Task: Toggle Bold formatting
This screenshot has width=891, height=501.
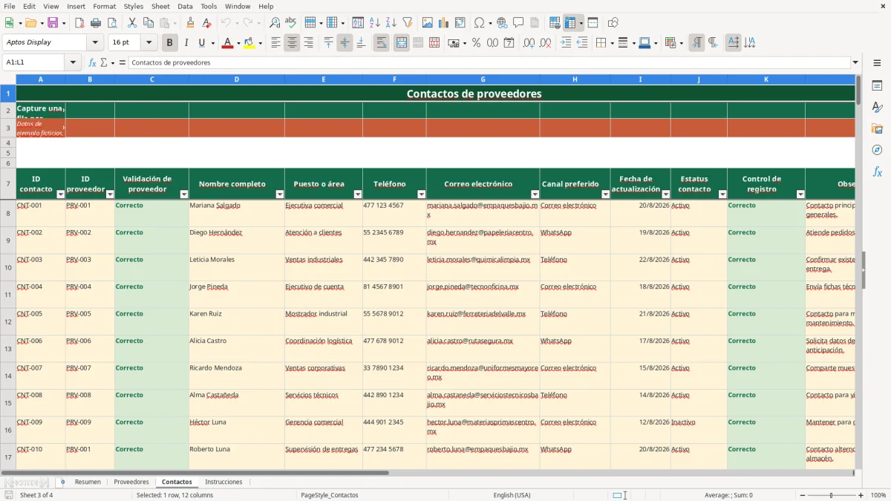Action: pos(169,43)
